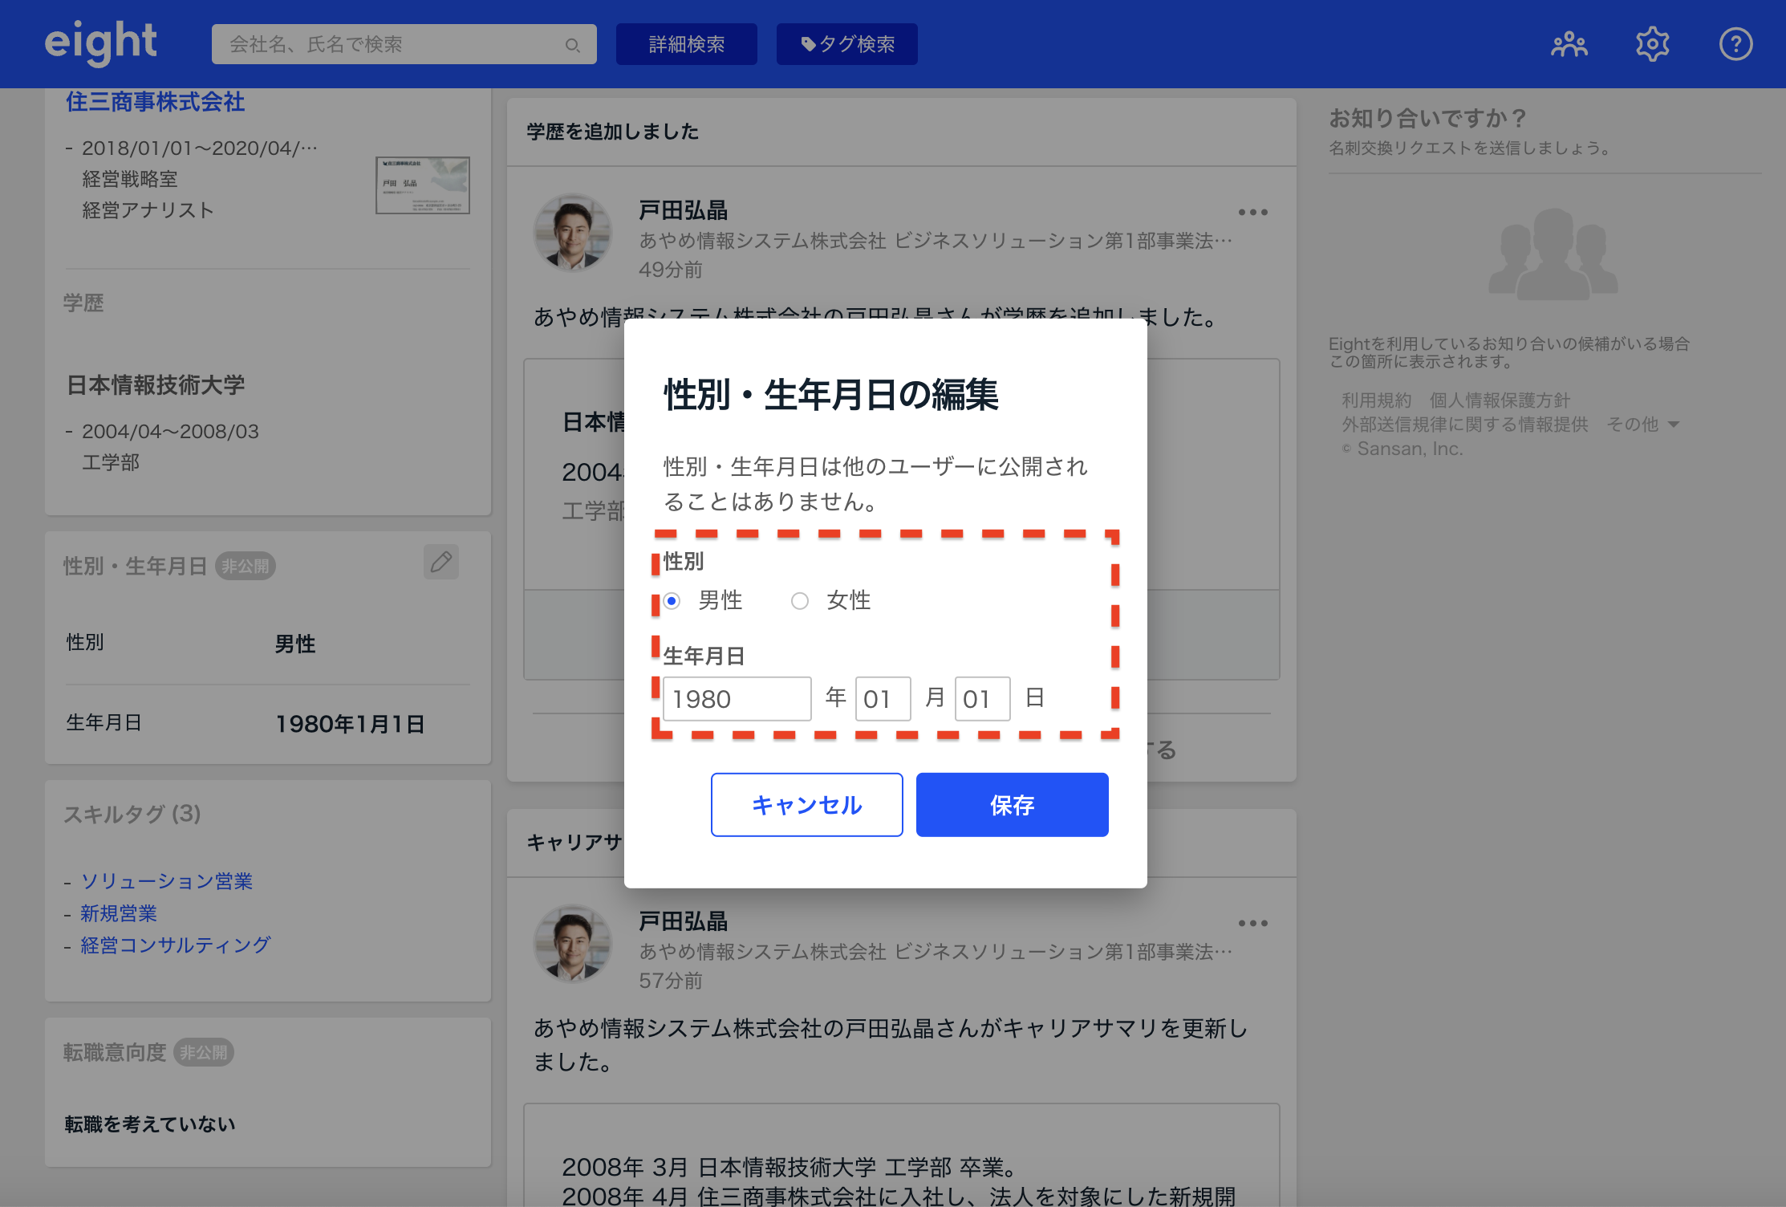
Task: Click the business card thumbnail
Action: (x=423, y=185)
